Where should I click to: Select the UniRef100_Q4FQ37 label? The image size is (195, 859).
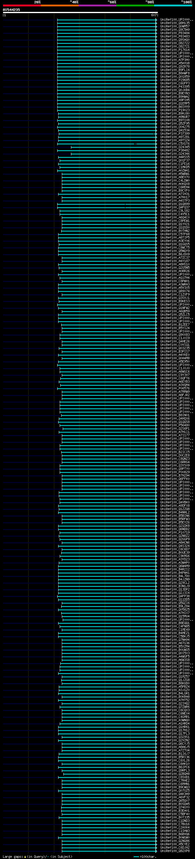[175, 207]
